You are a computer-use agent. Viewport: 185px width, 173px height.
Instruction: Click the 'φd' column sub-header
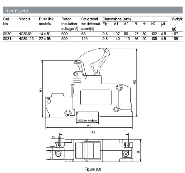163,24
